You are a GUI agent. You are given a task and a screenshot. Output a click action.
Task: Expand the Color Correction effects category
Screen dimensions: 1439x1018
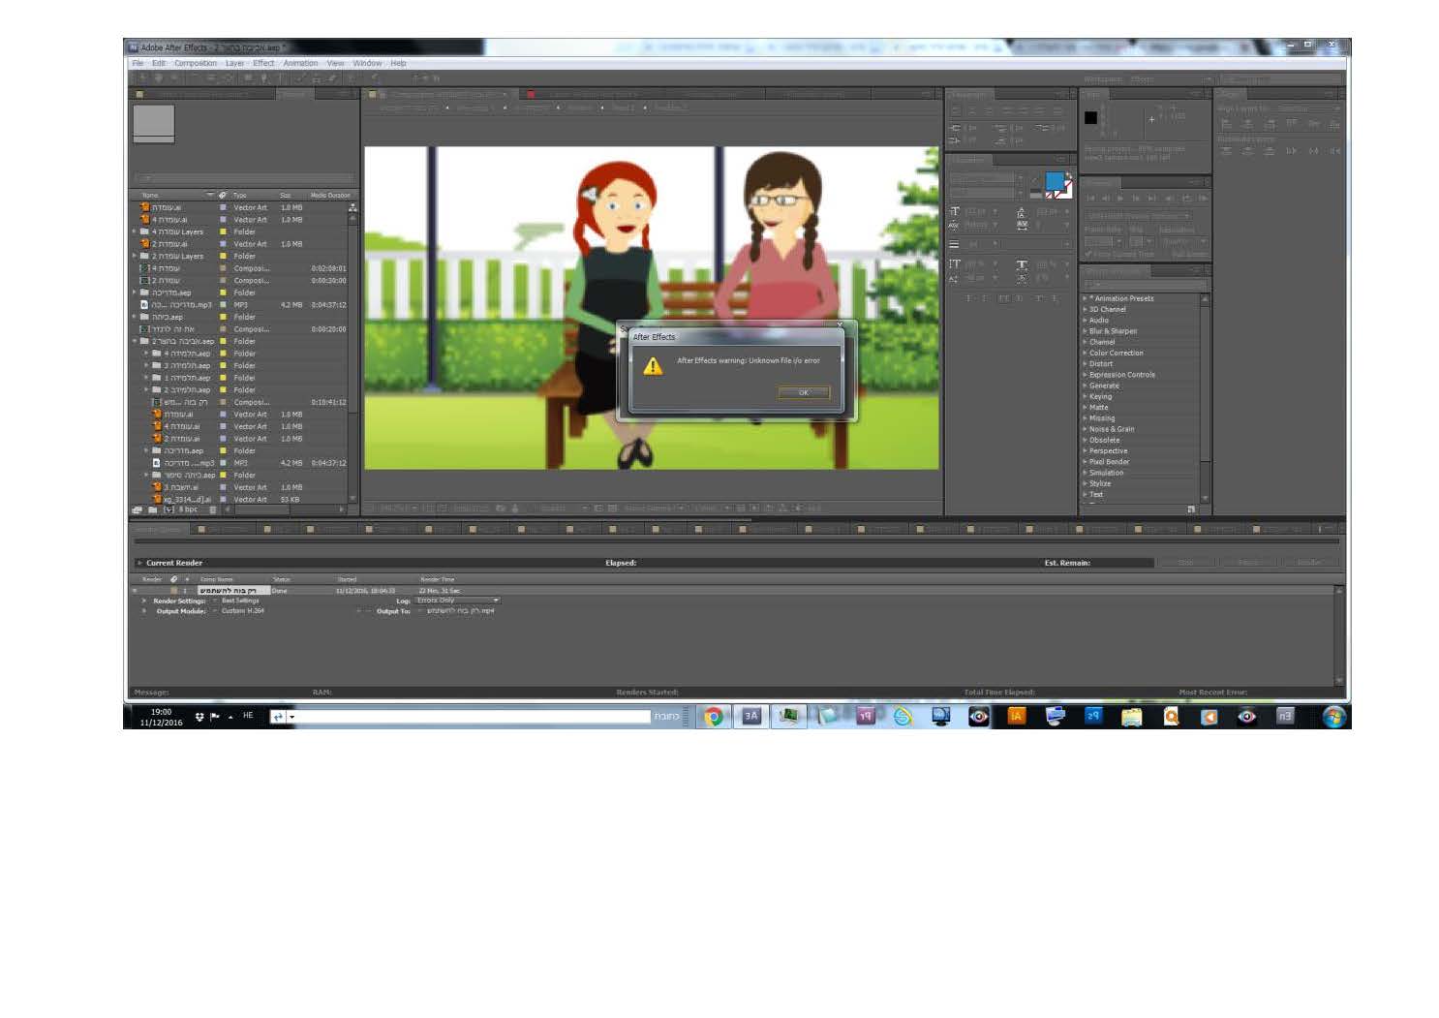click(1085, 353)
